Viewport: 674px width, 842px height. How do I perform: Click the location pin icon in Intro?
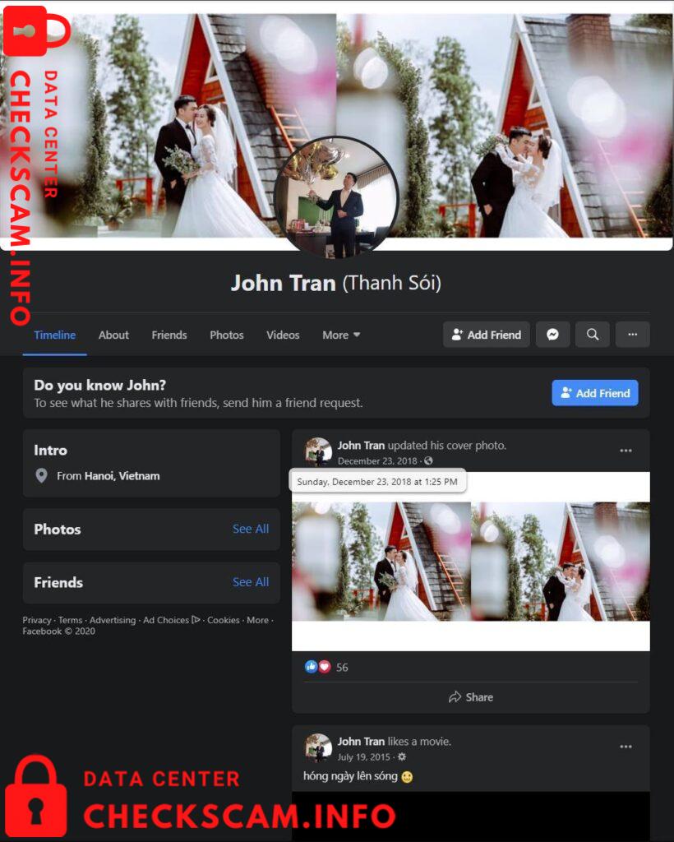point(41,476)
